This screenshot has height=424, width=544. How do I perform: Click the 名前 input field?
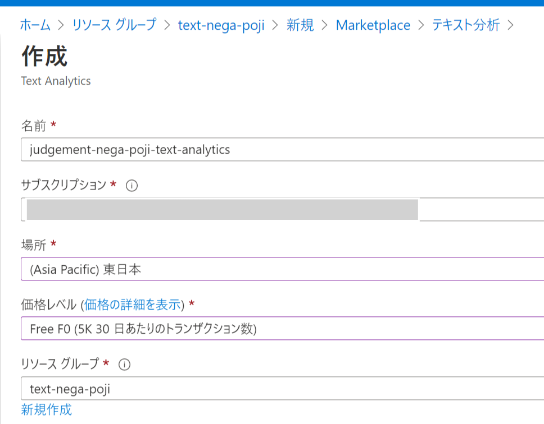click(283, 150)
